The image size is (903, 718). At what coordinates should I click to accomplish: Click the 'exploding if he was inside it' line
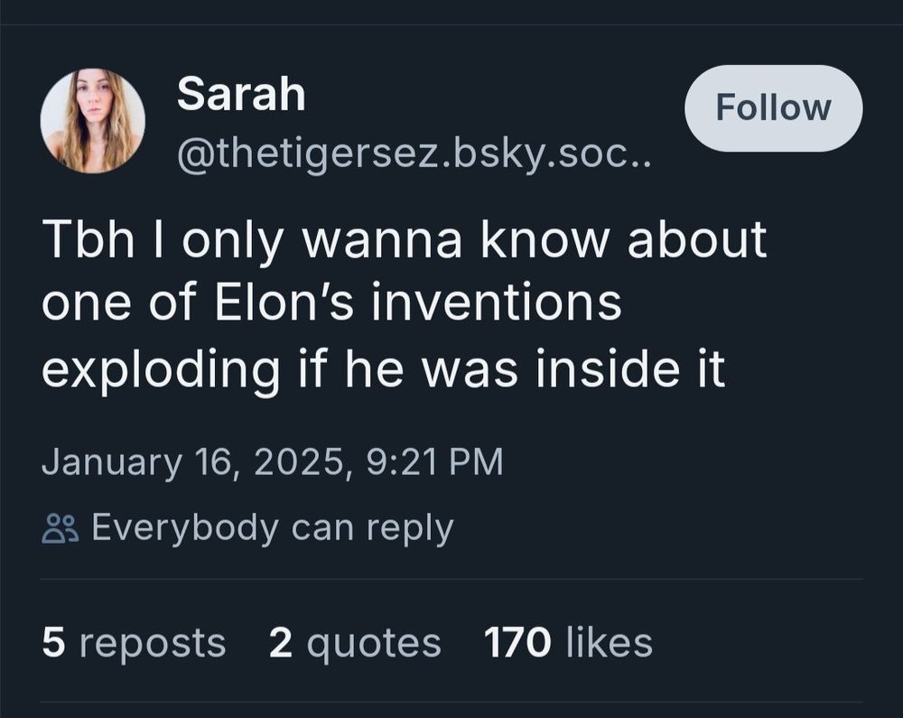point(384,369)
